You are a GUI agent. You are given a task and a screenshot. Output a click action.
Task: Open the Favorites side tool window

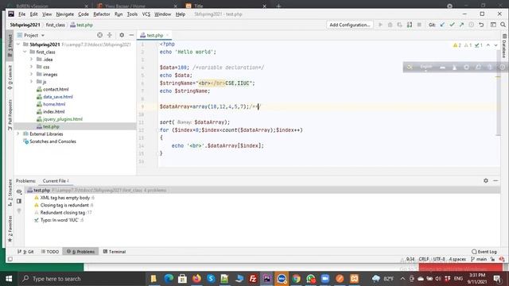[10, 229]
